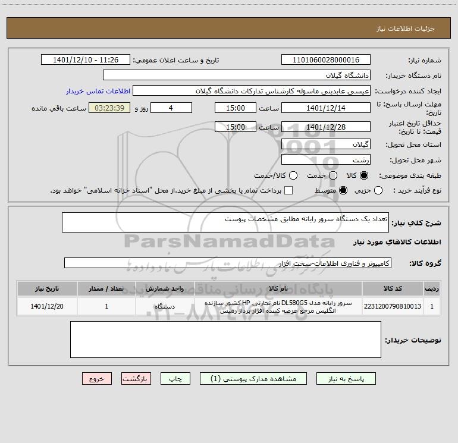The width and height of the screenshot is (458, 443).
Task: Click the response deadline time 15:00 field
Action: (236, 108)
